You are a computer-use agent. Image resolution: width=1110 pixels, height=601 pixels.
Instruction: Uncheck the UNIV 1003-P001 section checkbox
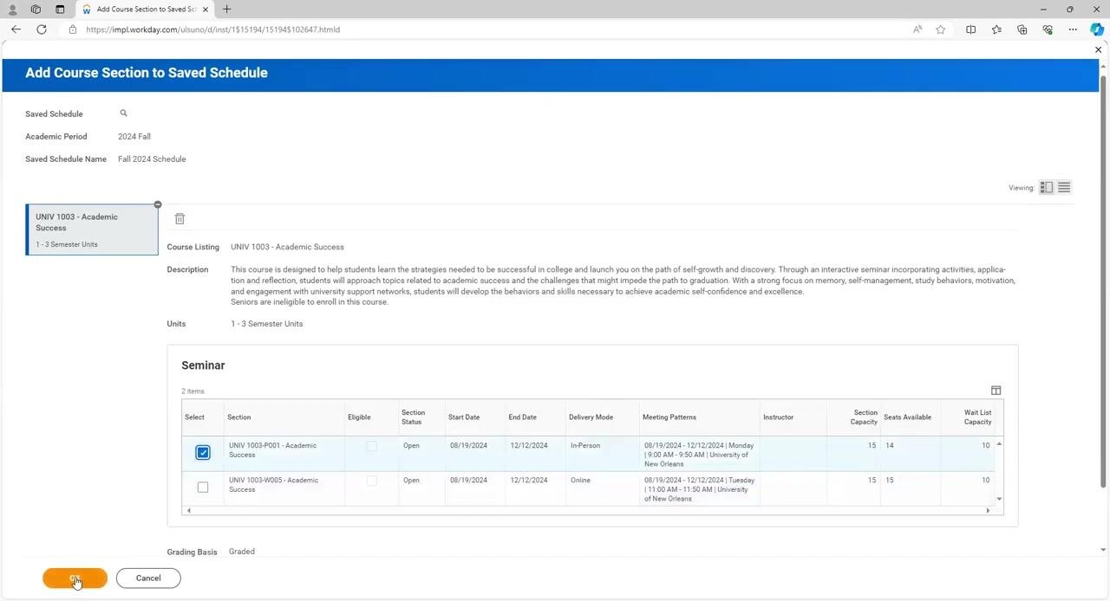click(203, 453)
